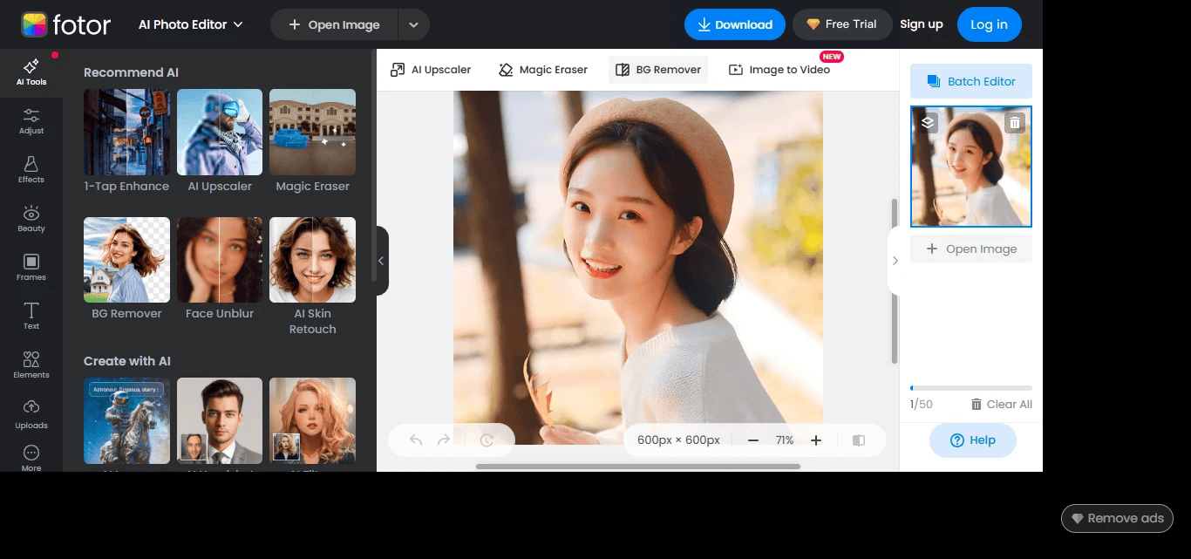Zoom in with the plus icon
The height and width of the screenshot is (559, 1191).
pyautogui.click(x=816, y=440)
